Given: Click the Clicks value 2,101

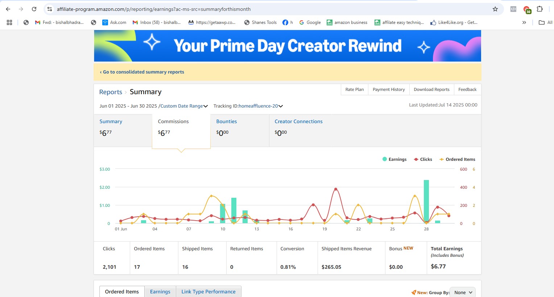Looking at the screenshot, I should click(109, 267).
